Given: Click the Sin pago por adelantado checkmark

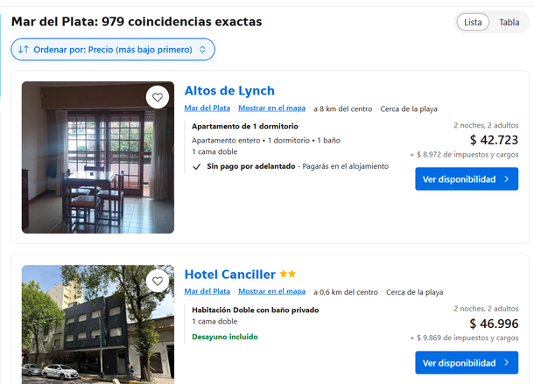Looking at the screenshot, I should pyautogui.click(x=197, y=165).
